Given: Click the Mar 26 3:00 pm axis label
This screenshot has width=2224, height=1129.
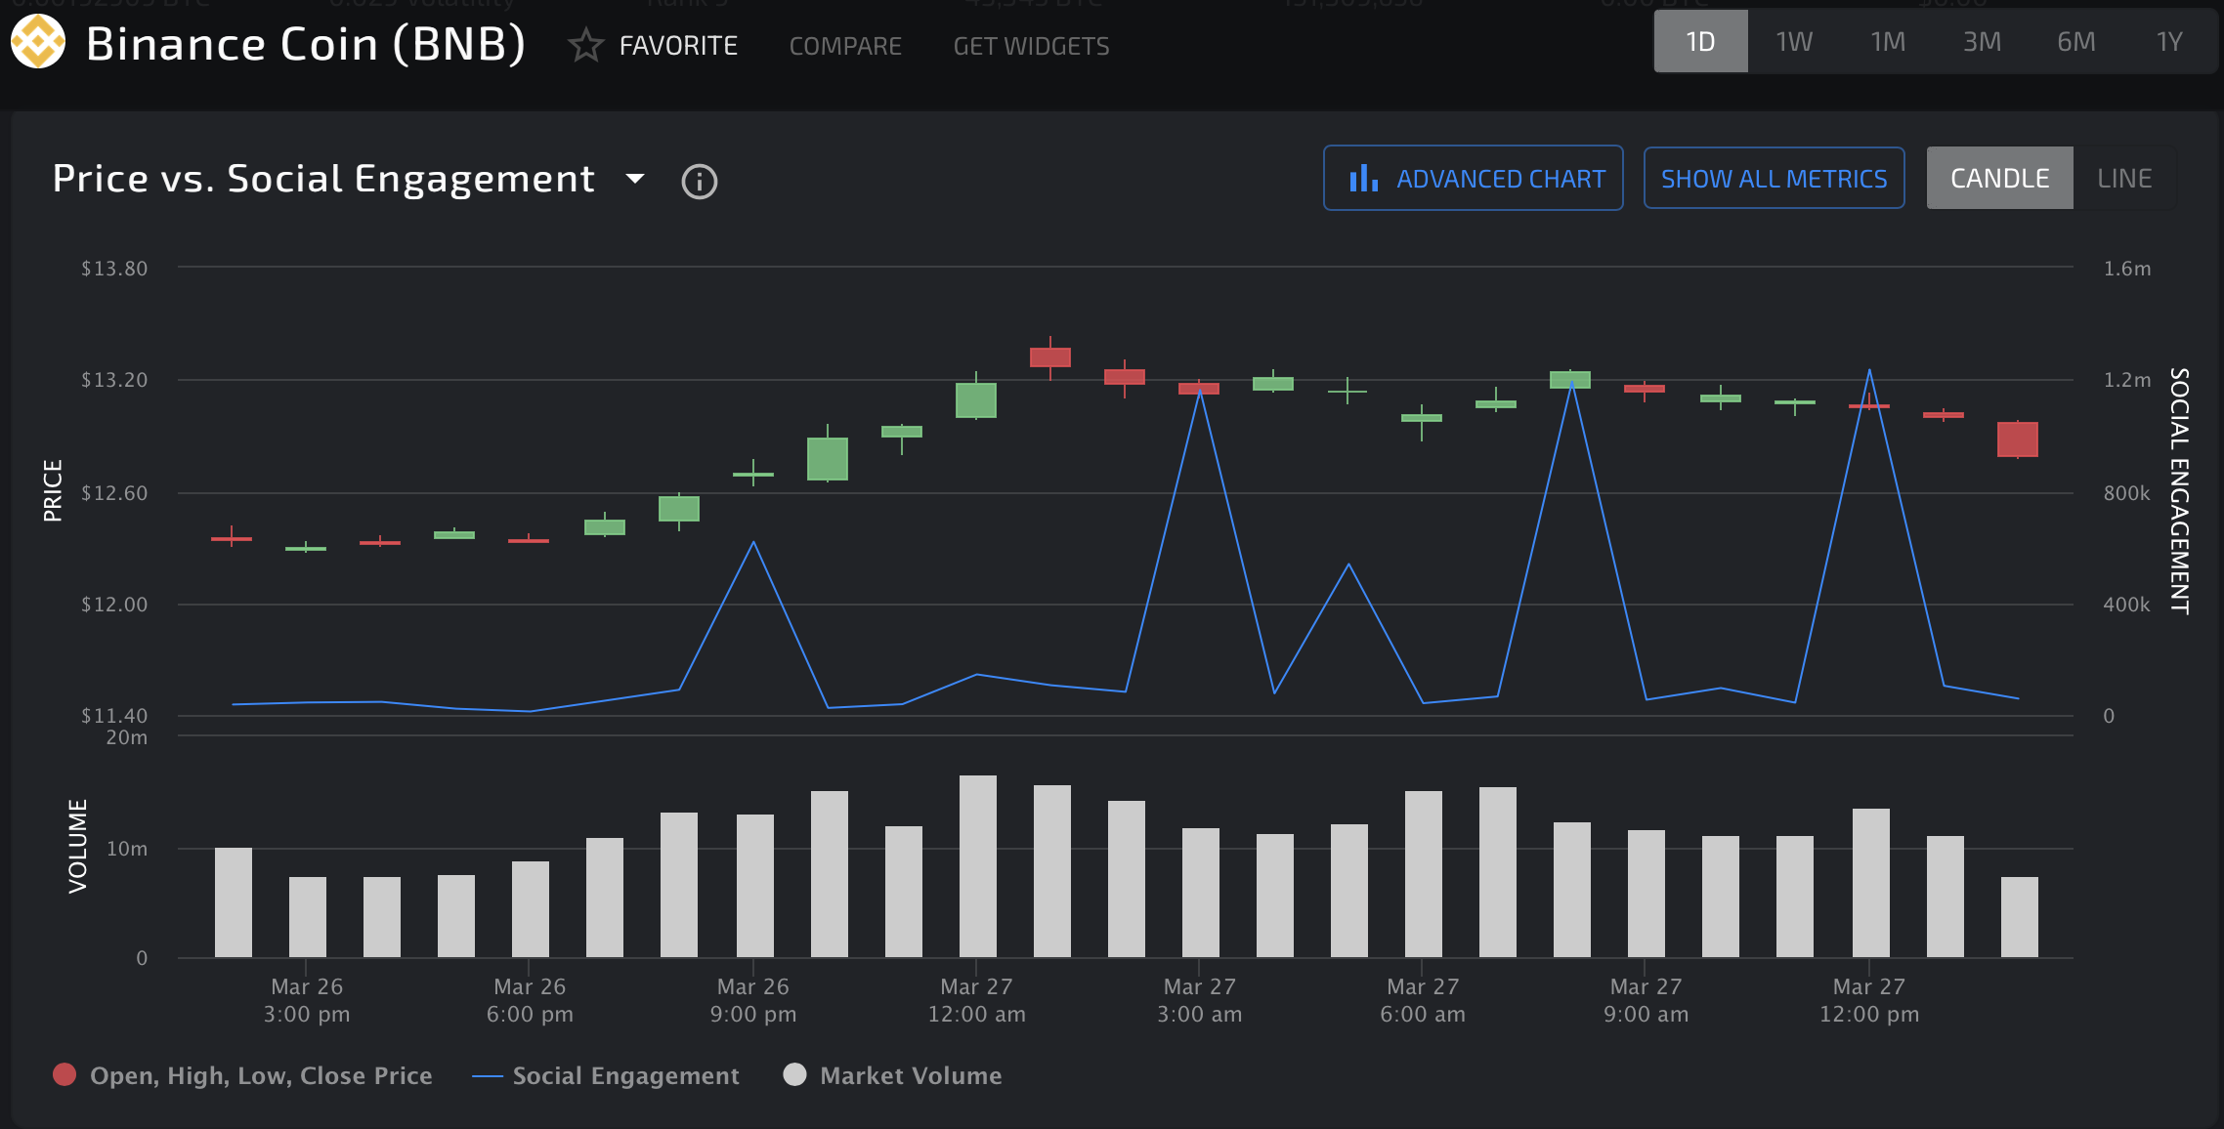Looking at the screenshot, I should click(x=307, y=1000).
